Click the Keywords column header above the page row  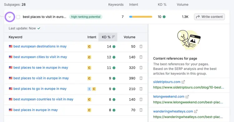[x=116, y=5]
